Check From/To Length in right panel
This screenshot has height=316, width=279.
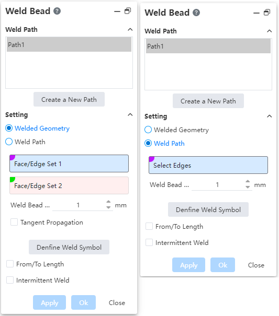149,226
